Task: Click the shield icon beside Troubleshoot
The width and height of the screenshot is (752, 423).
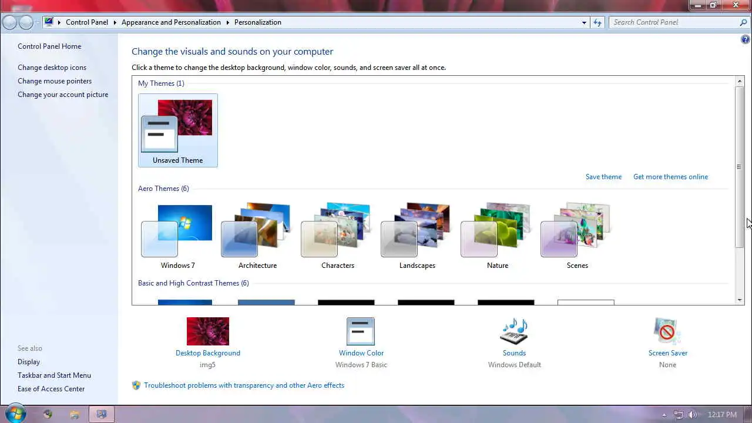Action: coord(136,385)
